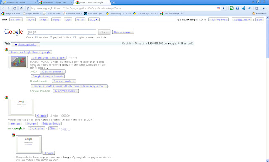This screenshot has height=162, width=269.
Task: Sign out with the Esci link
Action: 259,19
